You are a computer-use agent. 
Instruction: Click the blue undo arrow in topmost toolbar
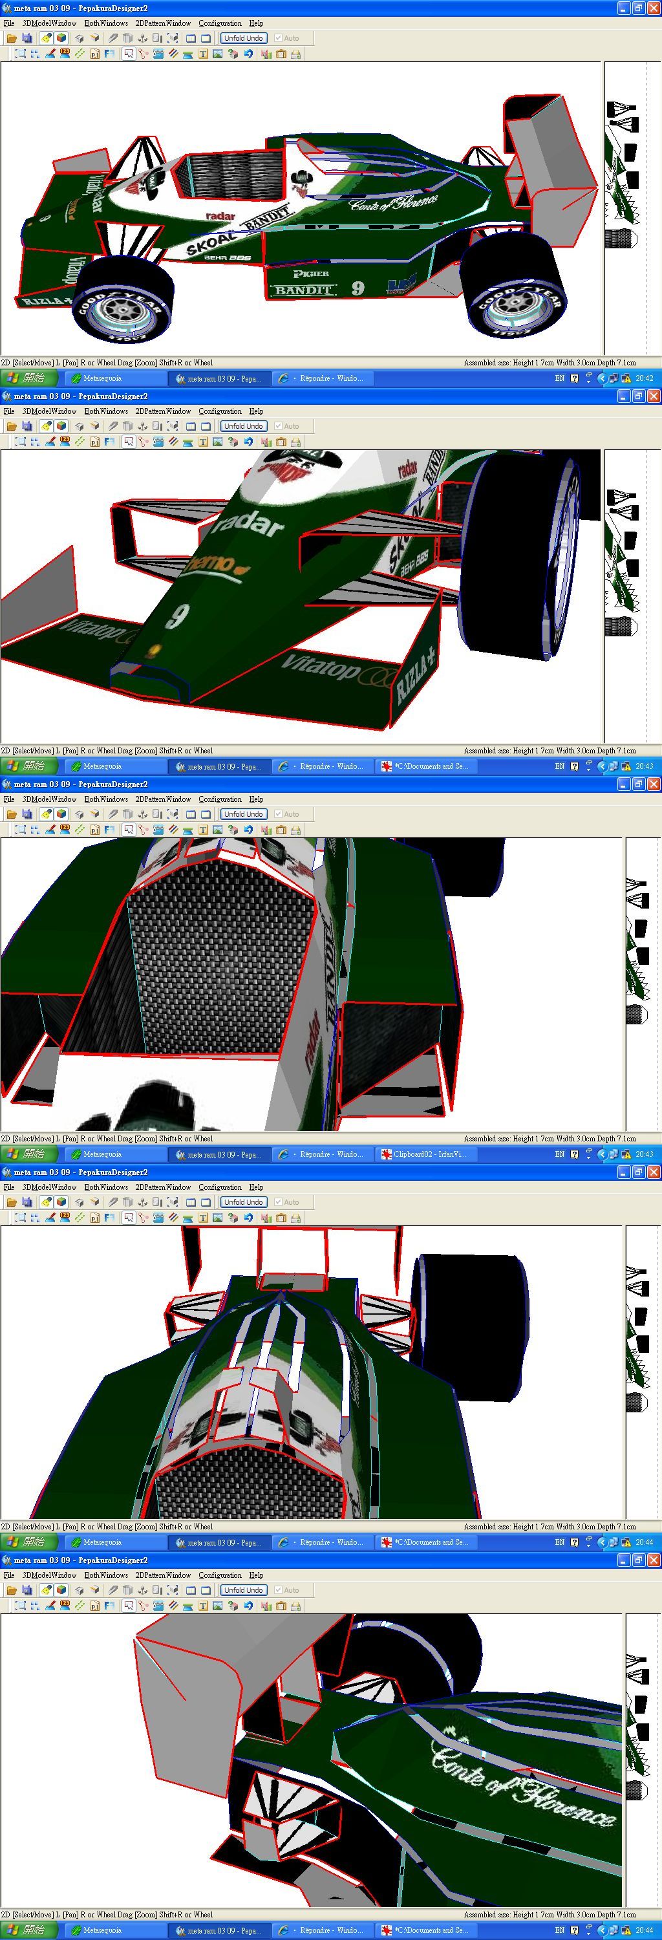pyautogui.click(x=248, y=54)
